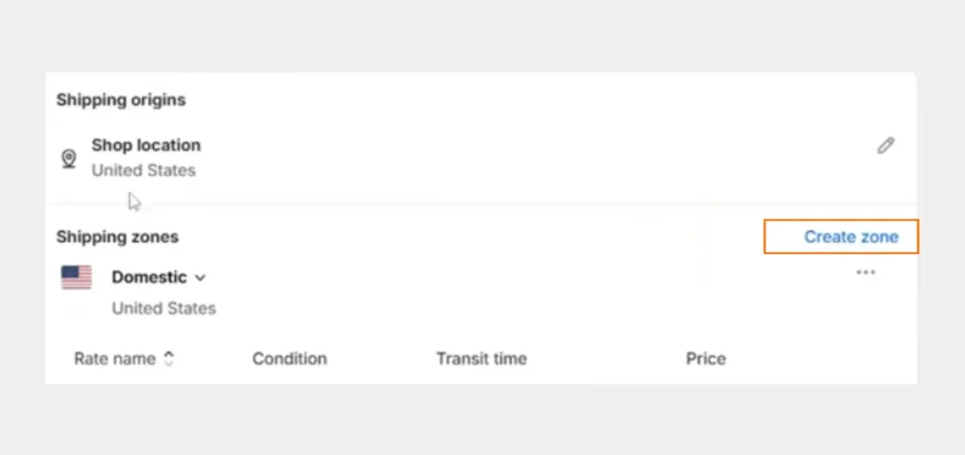Screen dimensions: 965x455
Task: Click the Shop location title
Action: point(146,146)
